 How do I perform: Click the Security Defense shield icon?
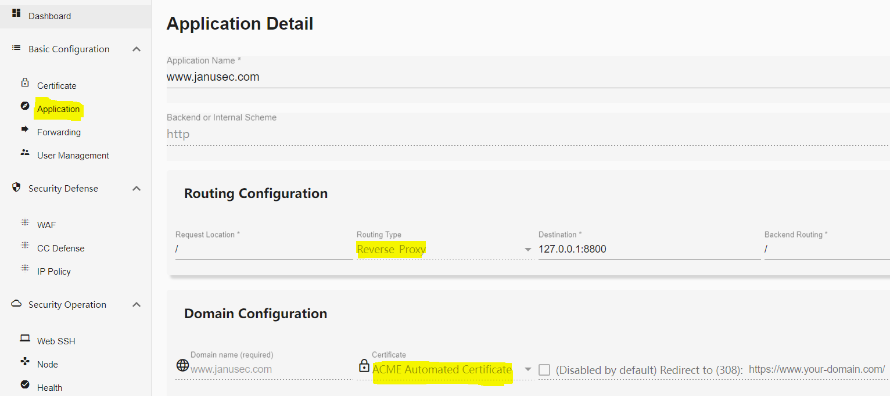[16, 188]
